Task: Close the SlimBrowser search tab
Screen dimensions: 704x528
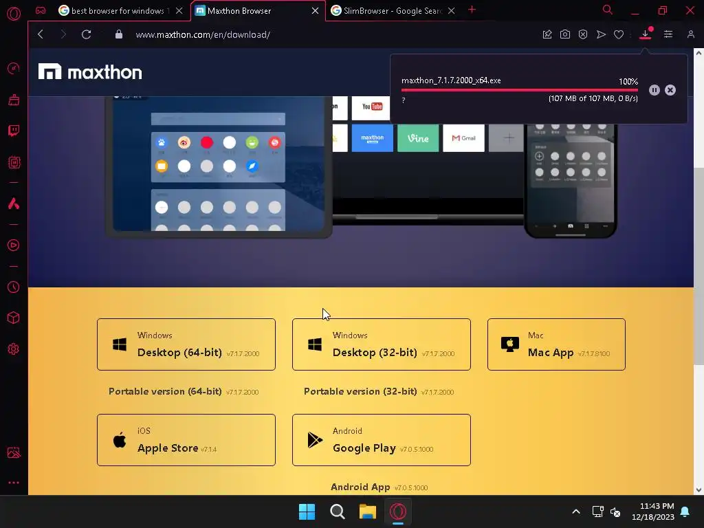Action: 452,11
